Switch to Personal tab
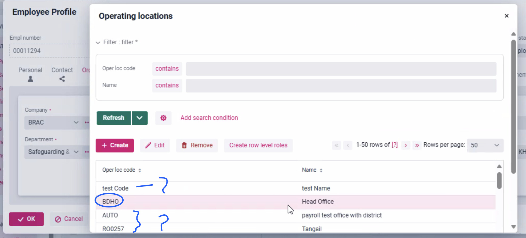The width and height of the screenshot is (526, 238). click(30, 70)
